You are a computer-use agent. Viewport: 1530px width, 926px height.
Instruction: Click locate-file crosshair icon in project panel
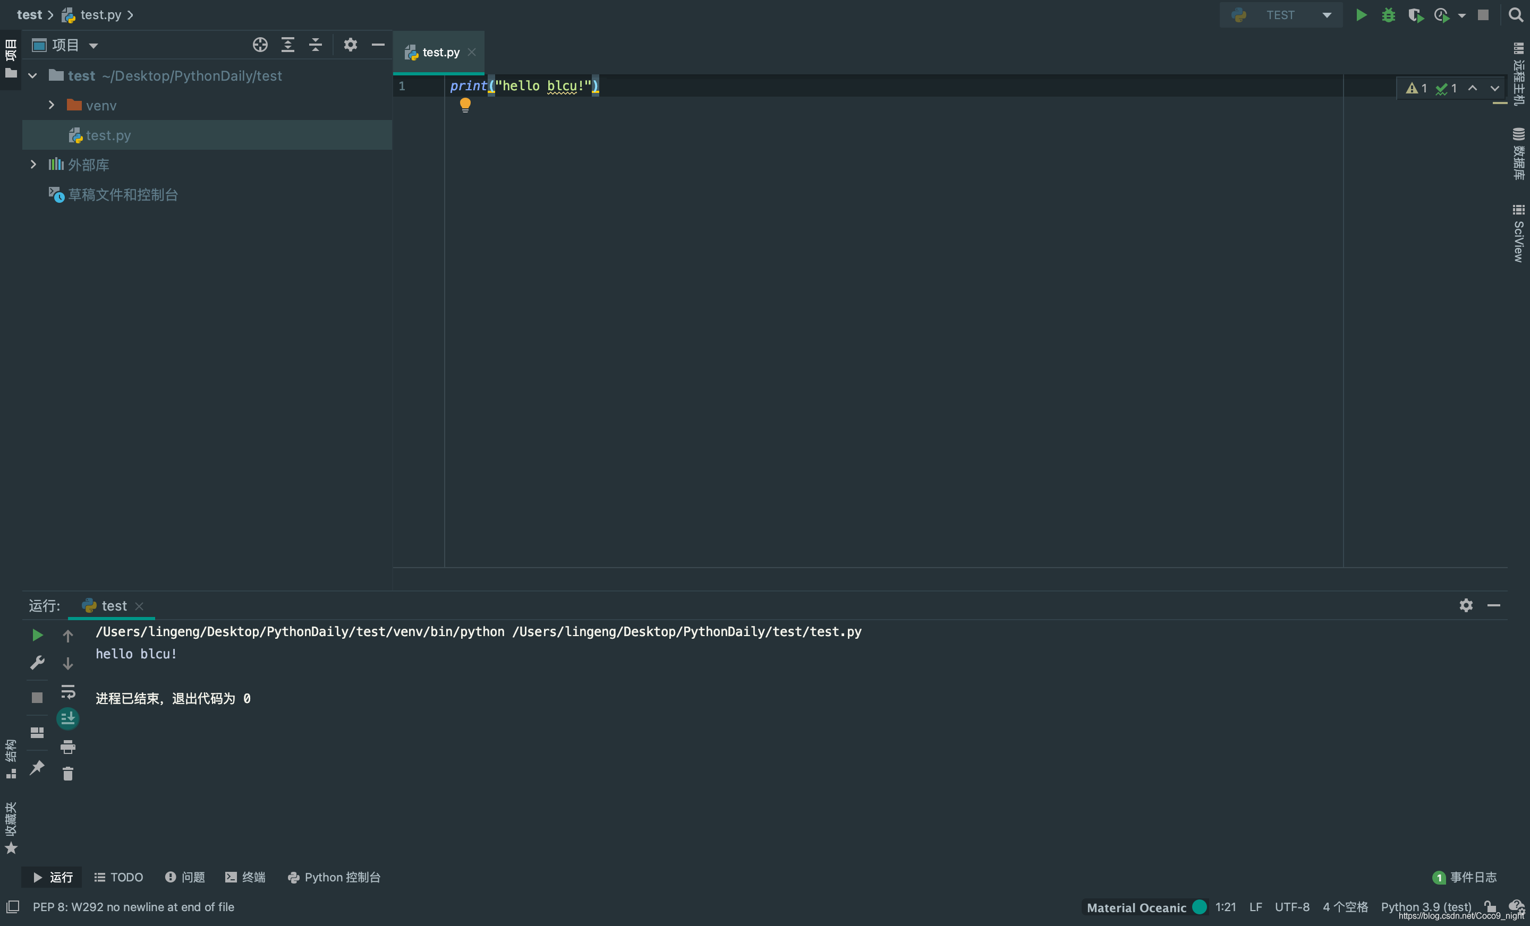point(260,45)
